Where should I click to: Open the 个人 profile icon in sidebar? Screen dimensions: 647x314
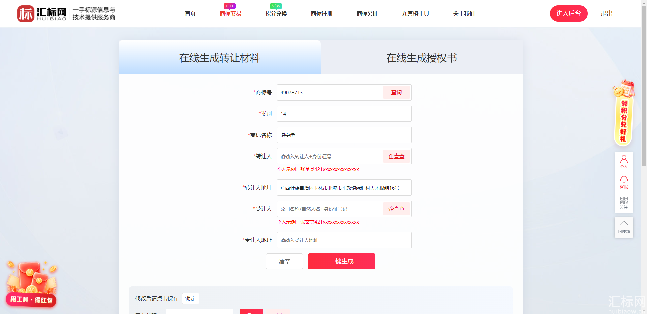point(624,162)
